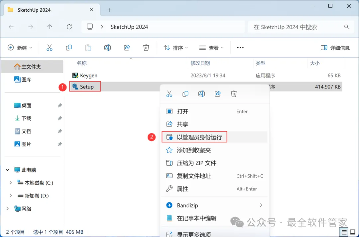
Task: Maximize the File Explorer window
Action: pyautogui.click(x=330, y=6)
